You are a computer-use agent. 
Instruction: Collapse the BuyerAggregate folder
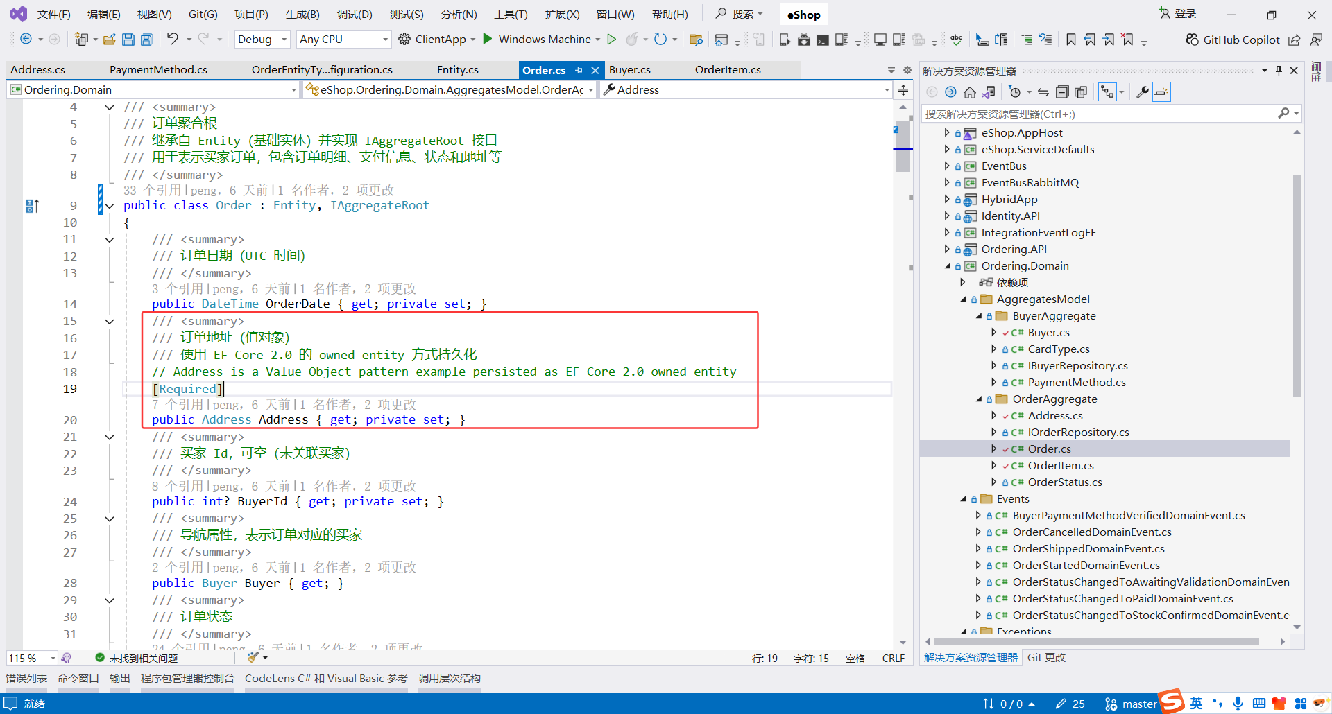979,316
